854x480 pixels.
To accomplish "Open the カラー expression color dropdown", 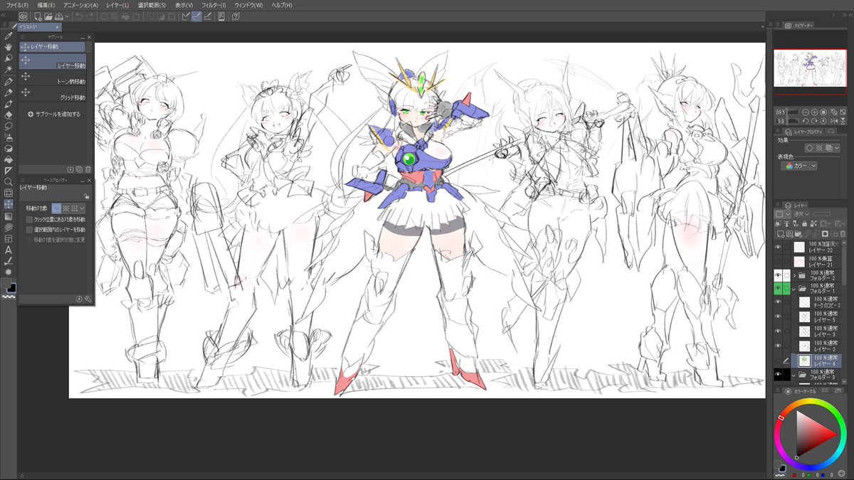I will 798,166.
